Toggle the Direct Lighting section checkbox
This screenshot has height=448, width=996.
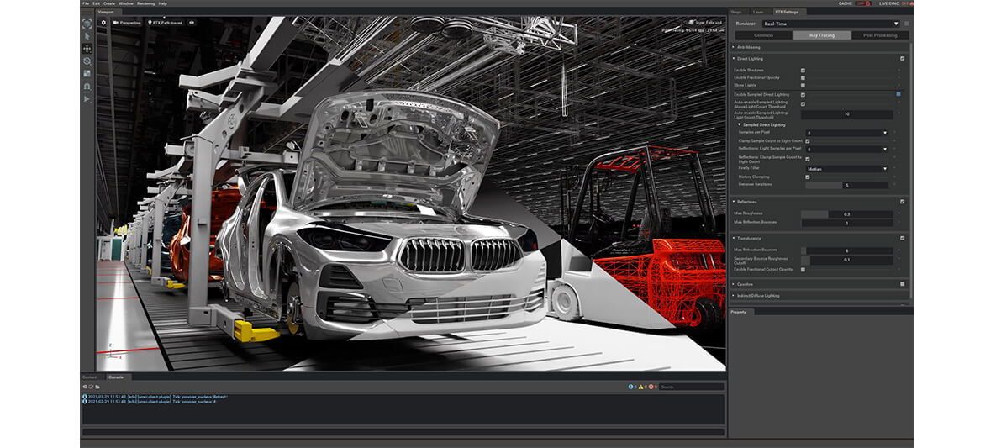click(903, 59)
